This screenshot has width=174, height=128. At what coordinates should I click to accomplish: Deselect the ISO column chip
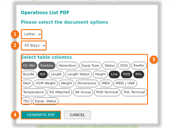coord(42,74)
